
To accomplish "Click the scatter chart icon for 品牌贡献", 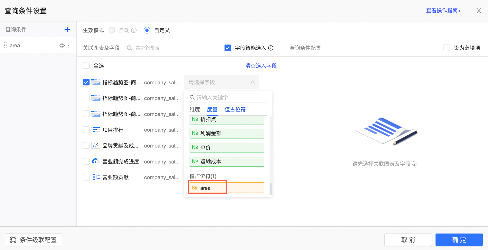I will click(95, 146).
